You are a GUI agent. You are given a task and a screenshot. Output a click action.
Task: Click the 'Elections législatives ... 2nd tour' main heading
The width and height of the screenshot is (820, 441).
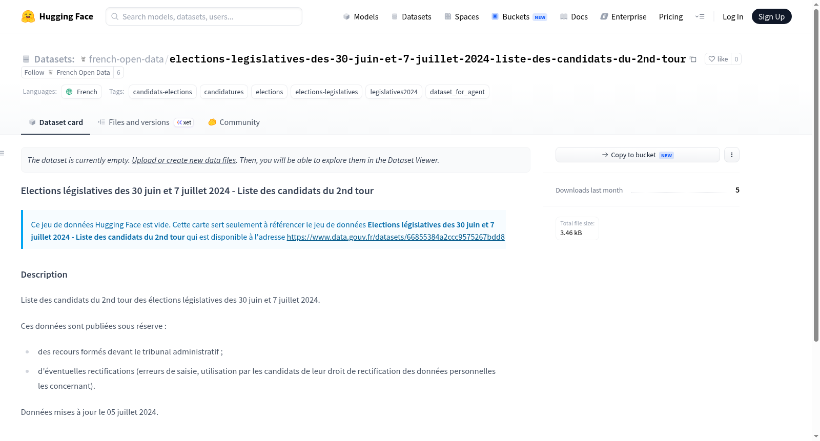click(x=197, y=191)
